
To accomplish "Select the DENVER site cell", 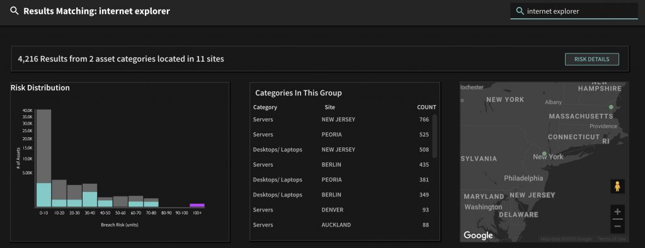I will [x=333, y=210].
